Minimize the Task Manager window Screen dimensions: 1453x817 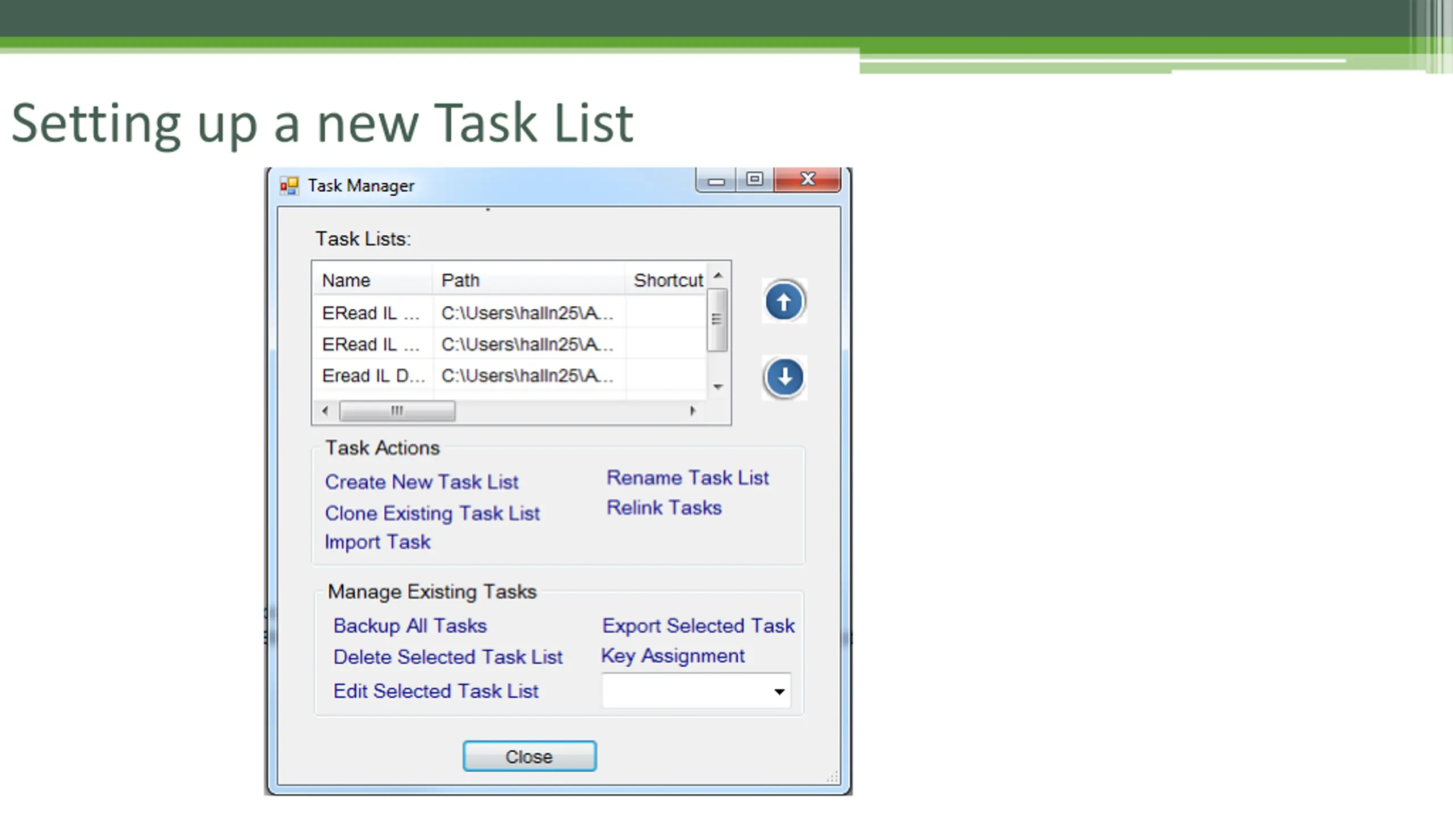(x=716, y=180)
